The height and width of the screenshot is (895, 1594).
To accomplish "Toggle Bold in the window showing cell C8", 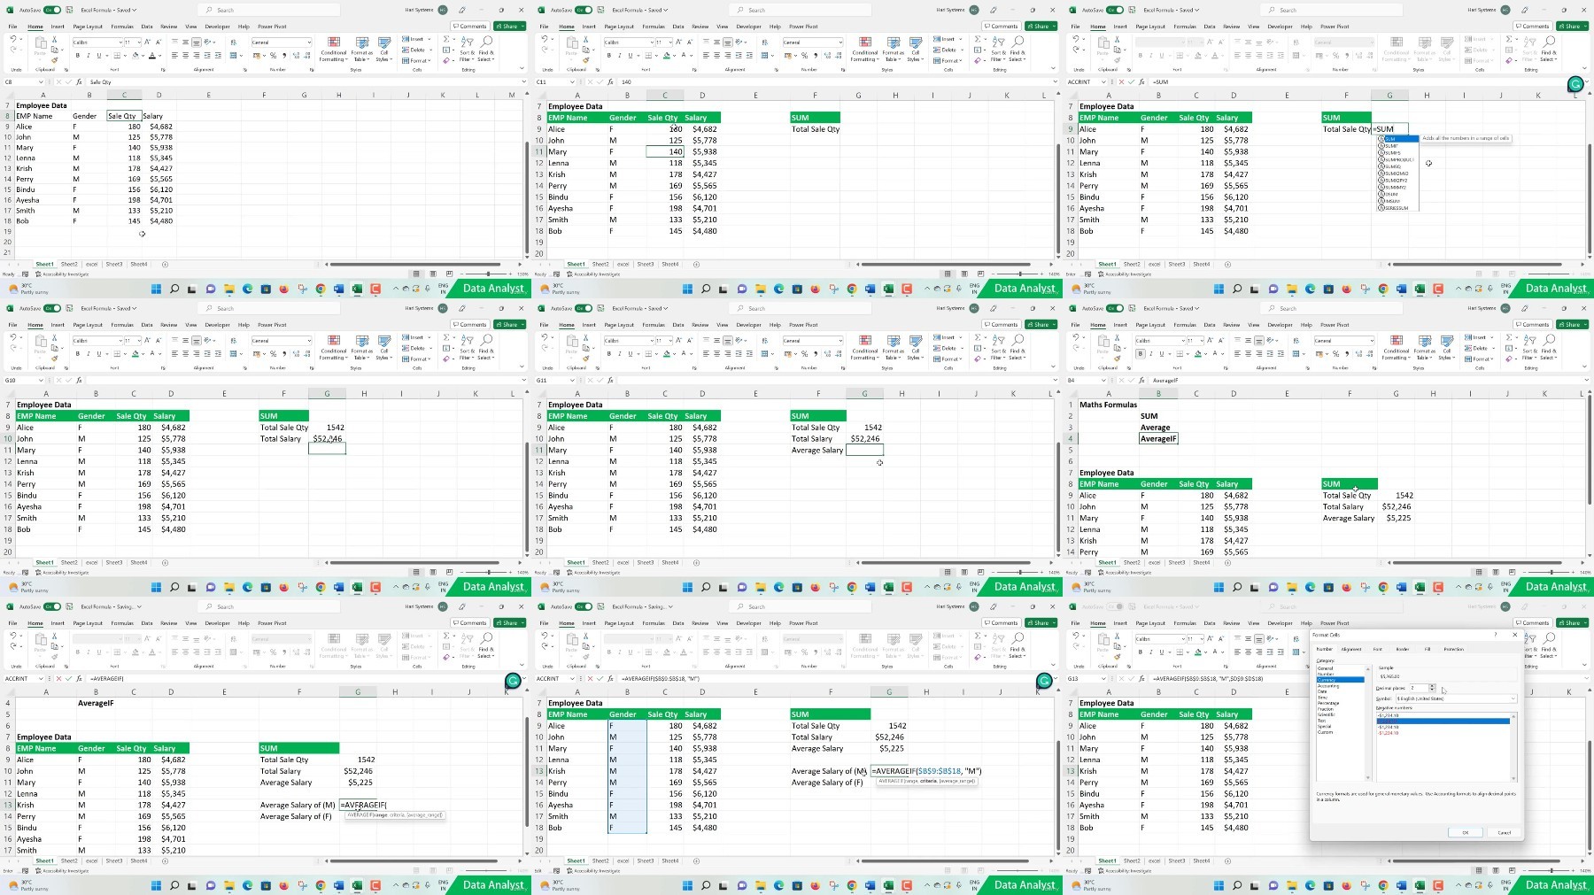I will [78, 55].
